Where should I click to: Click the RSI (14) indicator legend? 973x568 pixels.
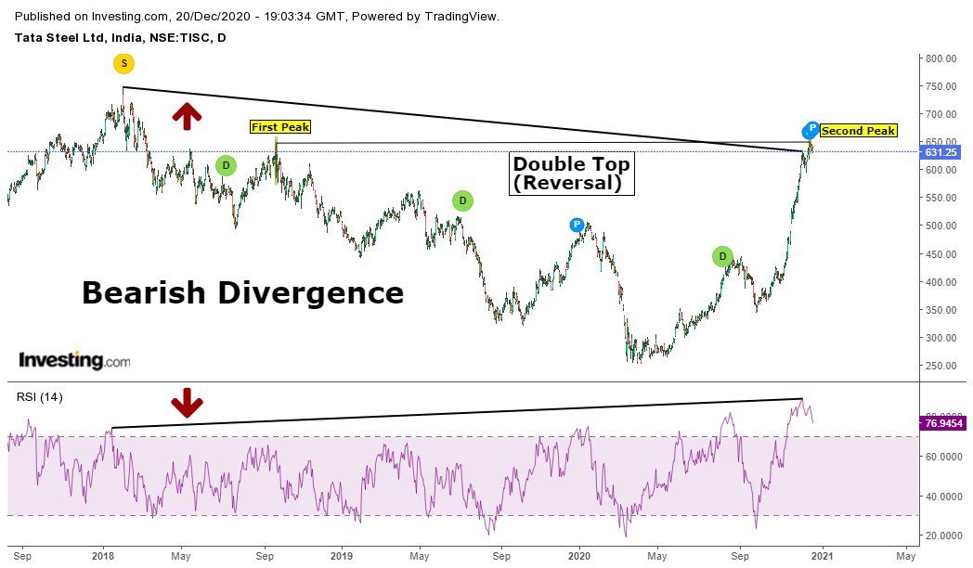click(40, 397)
